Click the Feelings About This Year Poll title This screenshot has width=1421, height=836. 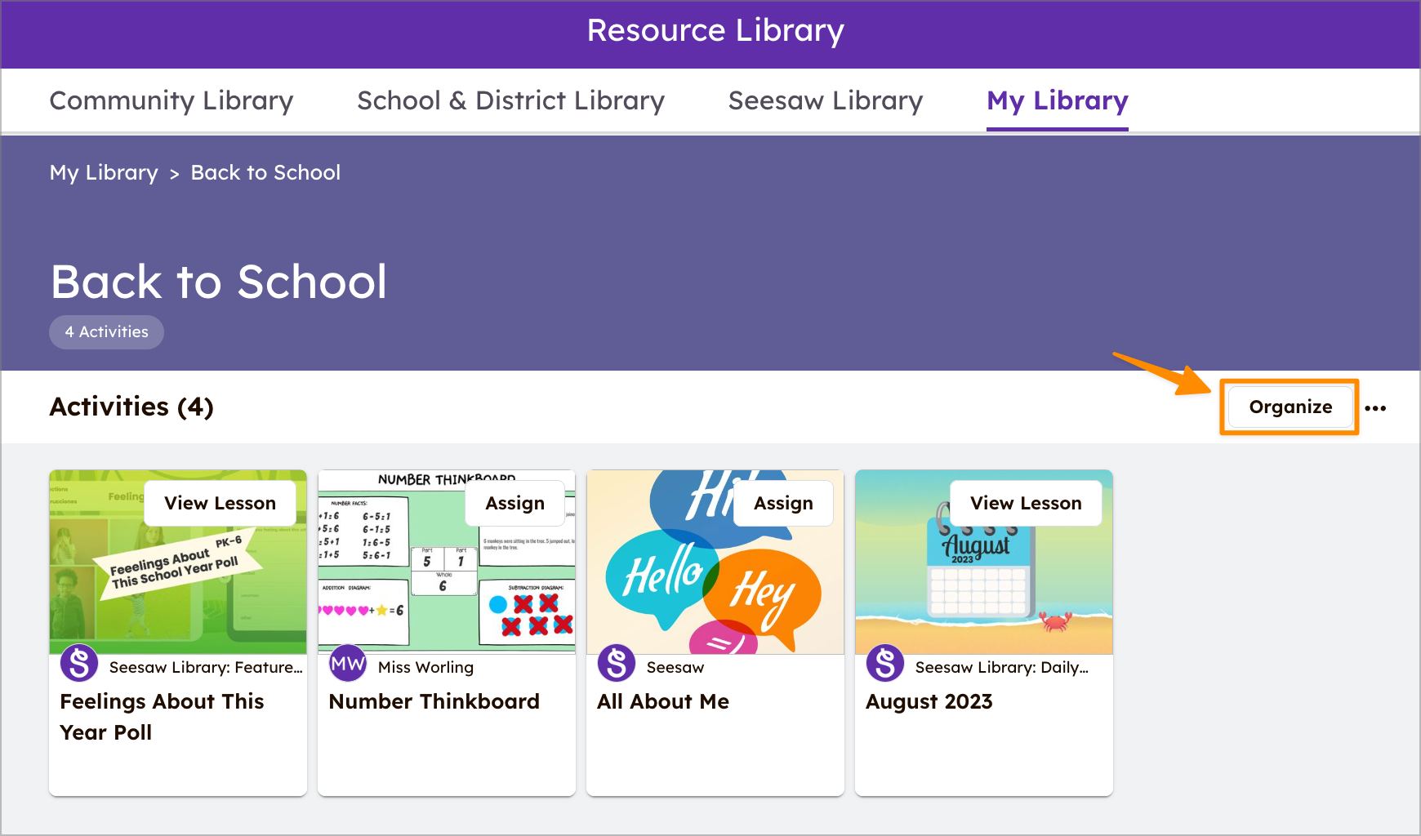point(162,716)
